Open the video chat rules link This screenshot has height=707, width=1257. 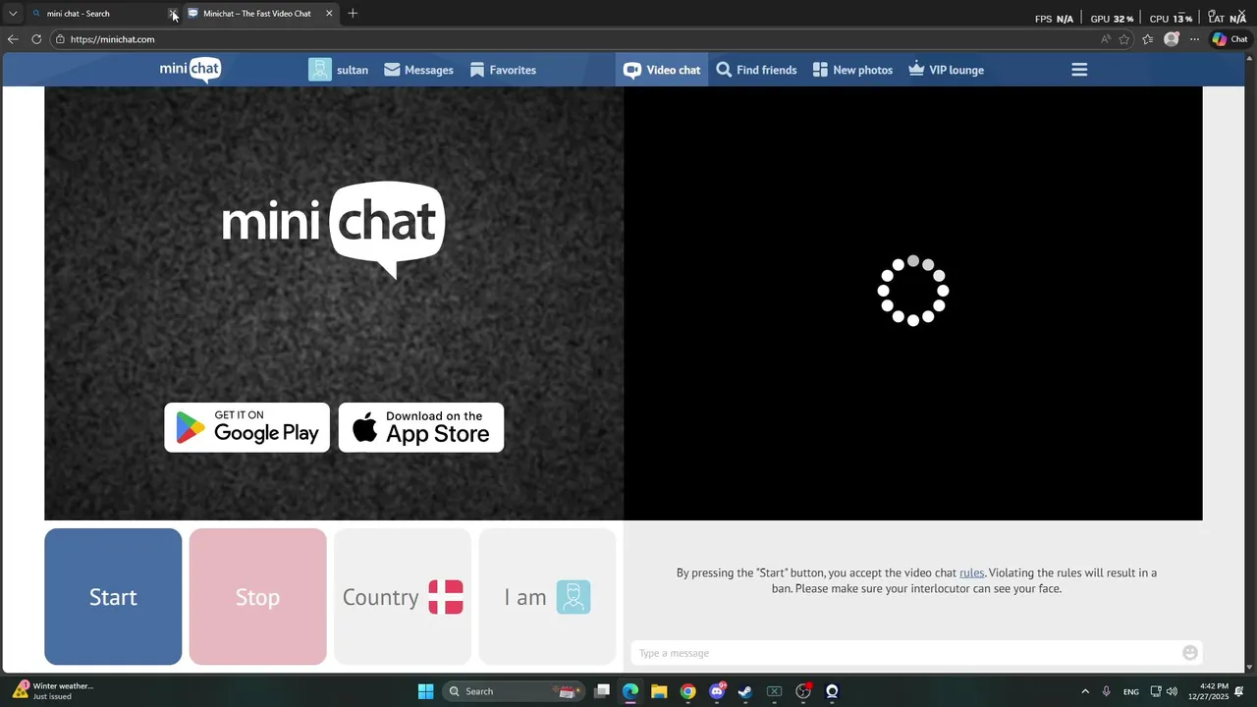pyautogui.click(x=971, y=572)
